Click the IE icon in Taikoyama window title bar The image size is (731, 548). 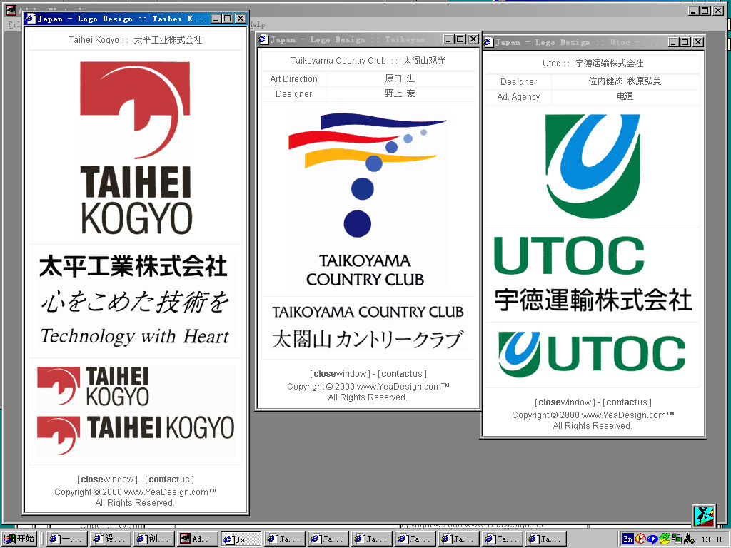(x=263, y=40)
